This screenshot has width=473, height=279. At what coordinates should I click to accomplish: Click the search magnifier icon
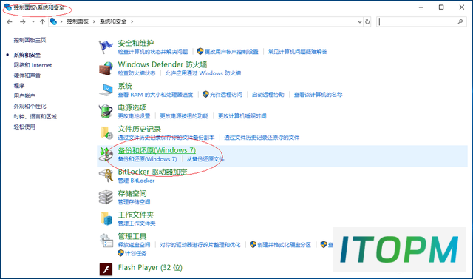pyautogui.click(x=460, y=21)
